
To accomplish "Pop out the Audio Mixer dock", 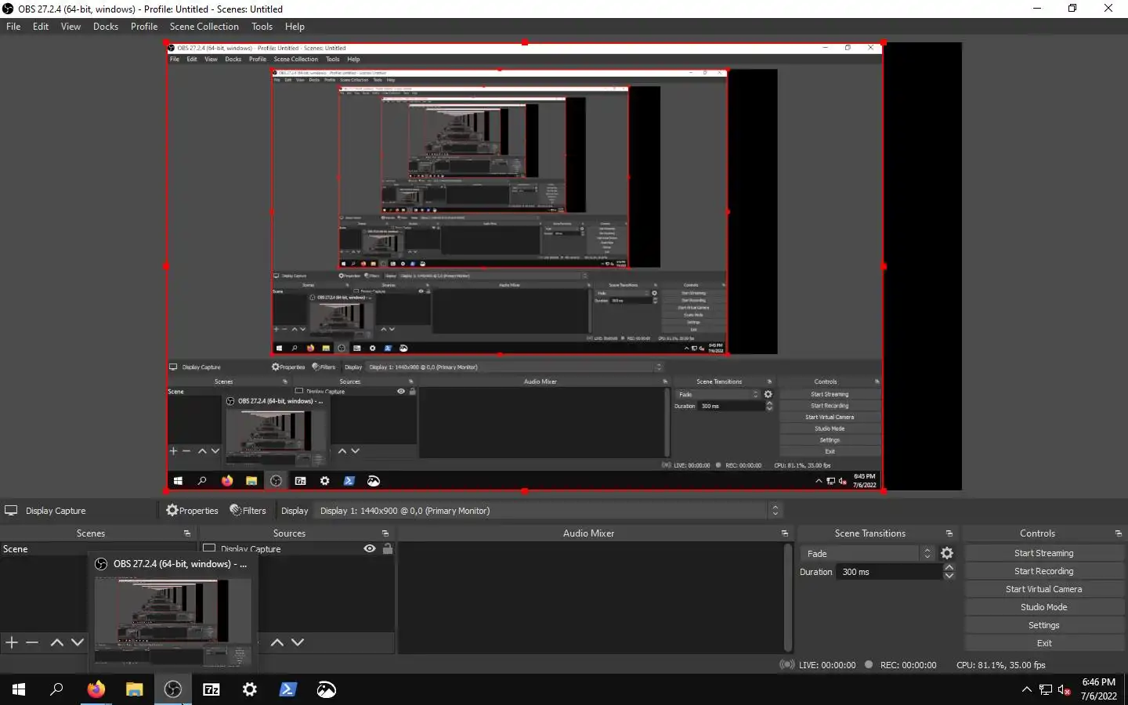I will coord(785,533).
